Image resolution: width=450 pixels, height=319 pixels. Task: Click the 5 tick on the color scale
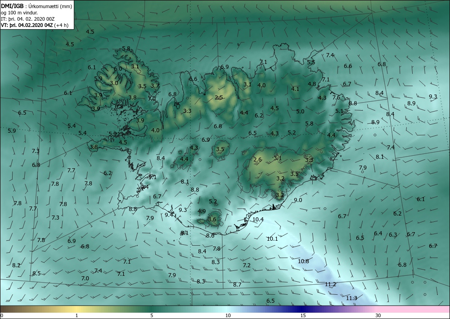pos(152,315)
